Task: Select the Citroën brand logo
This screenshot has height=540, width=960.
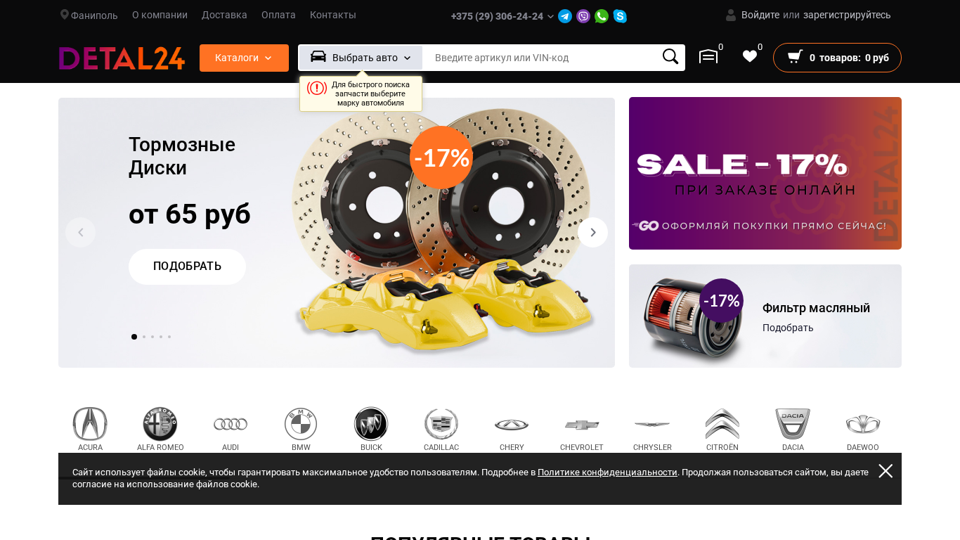Action: (x=722, y=424)
